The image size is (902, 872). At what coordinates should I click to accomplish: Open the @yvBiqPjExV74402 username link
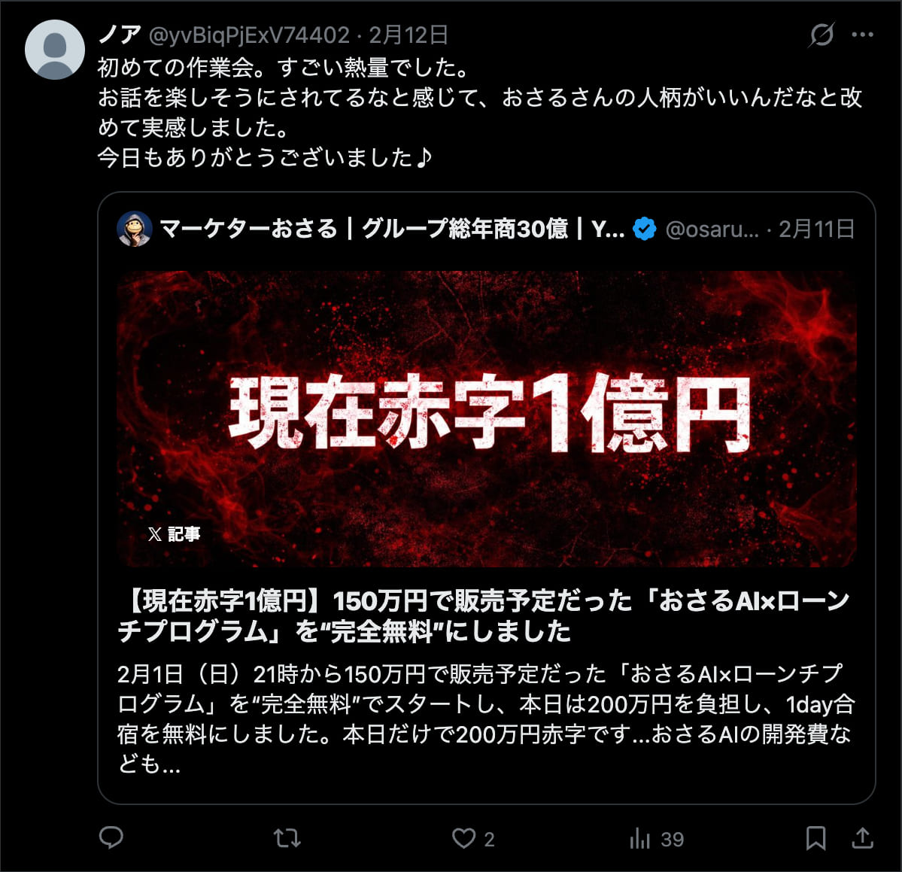[249, 35]
